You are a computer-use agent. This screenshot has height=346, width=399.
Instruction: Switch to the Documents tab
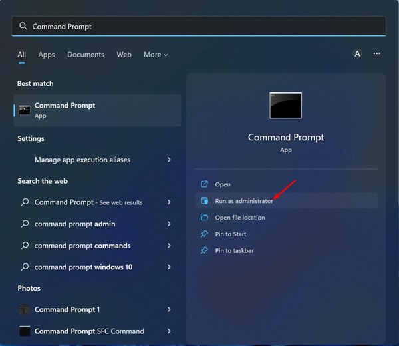(x=86, y=55)
